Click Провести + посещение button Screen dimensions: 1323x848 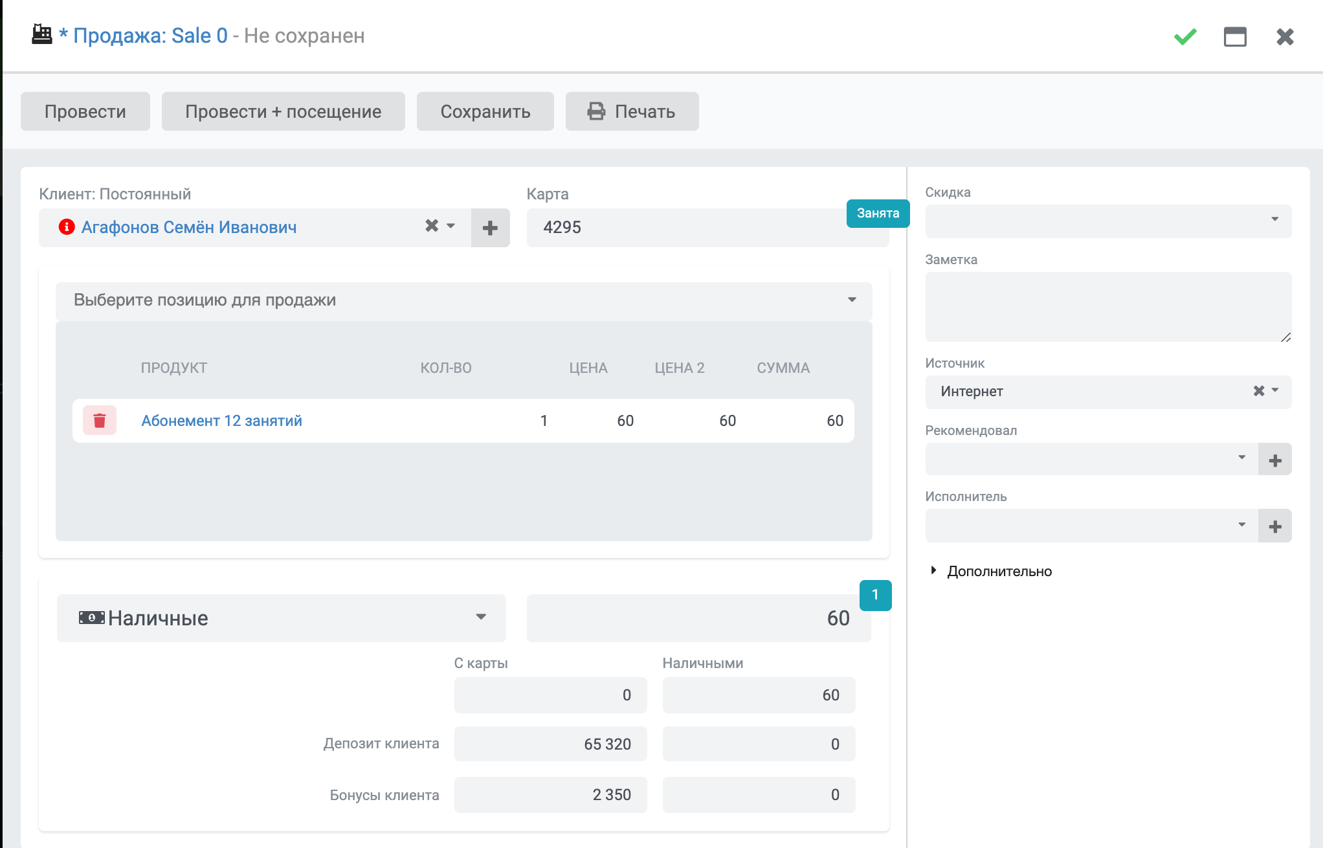tap(283, 111)
